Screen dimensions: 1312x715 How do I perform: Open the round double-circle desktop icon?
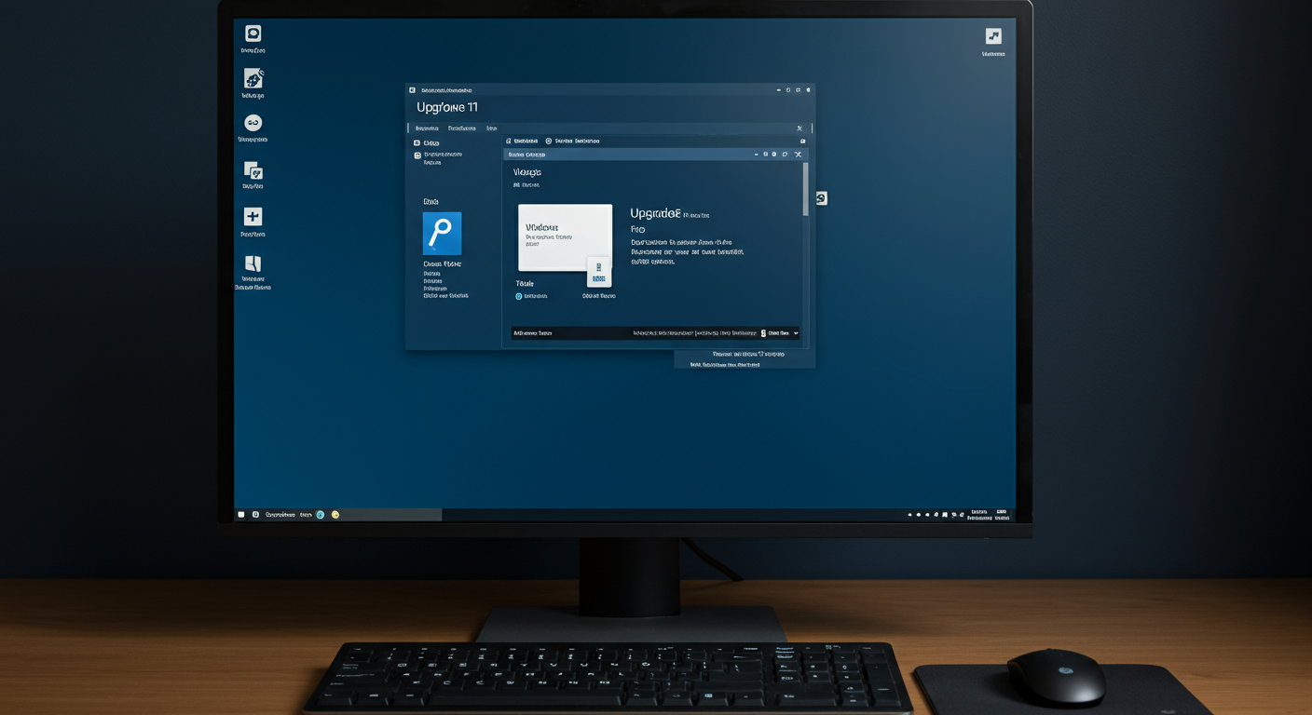point(253,123)
